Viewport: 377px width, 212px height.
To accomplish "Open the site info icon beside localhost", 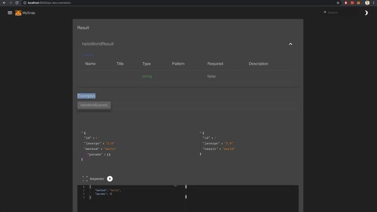I will pos(25,3).
